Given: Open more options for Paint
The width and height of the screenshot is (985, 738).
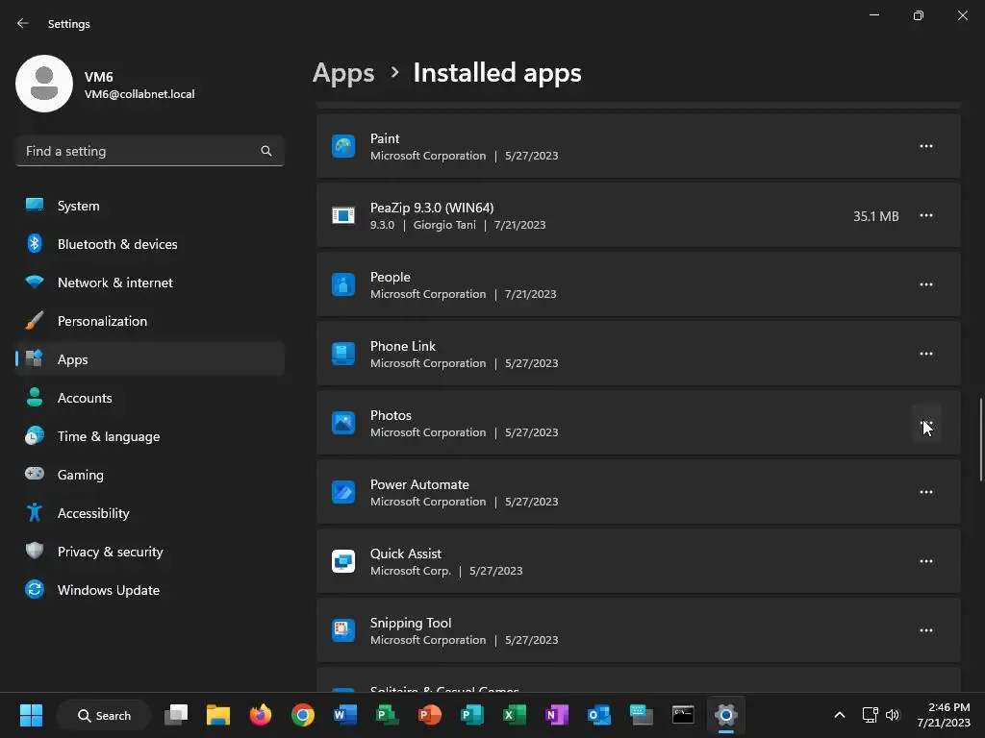Looking at the screenshot, I should pos(925,146).
